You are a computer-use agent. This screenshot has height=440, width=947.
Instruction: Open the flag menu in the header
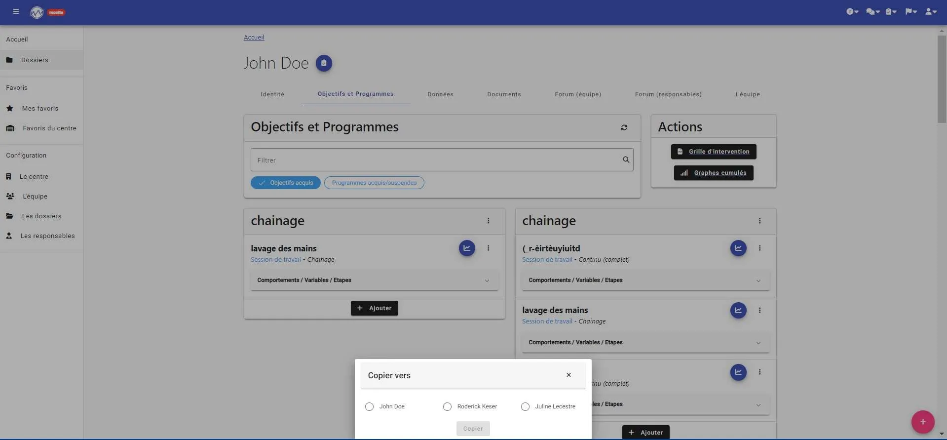911,11
